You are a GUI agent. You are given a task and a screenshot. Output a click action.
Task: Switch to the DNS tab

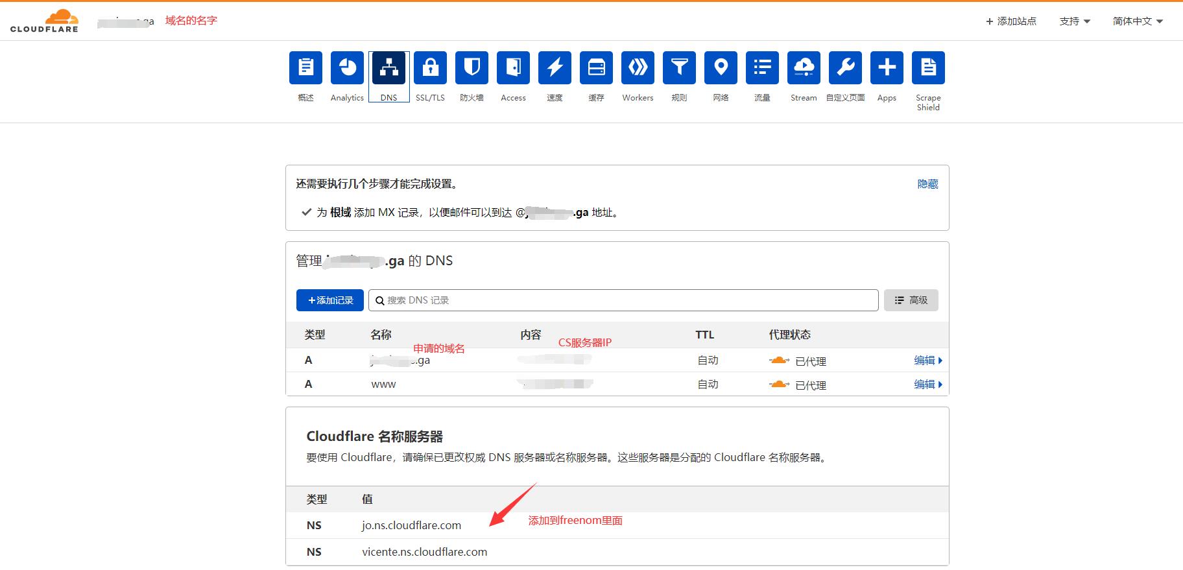point(388,68)
